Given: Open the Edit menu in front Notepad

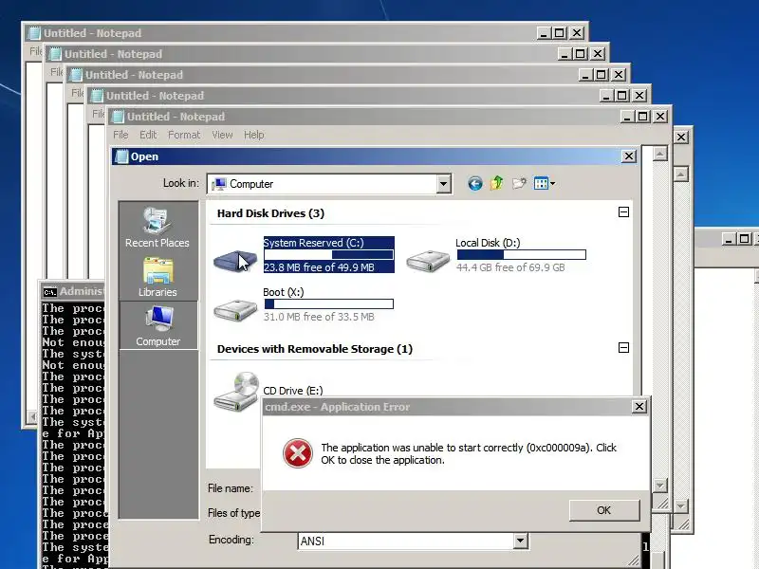Looking at the screenshot, I should (148, 135).
